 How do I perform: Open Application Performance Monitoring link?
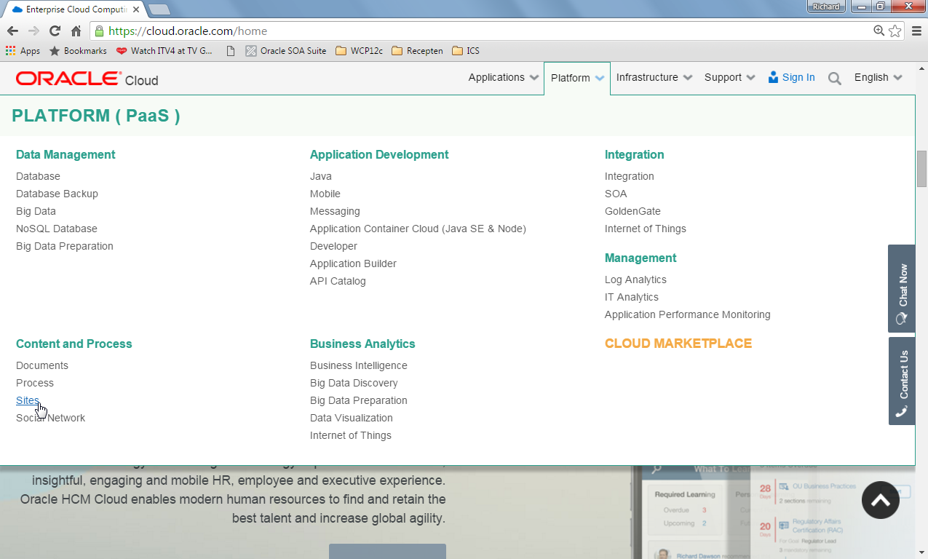click(687, 314)
